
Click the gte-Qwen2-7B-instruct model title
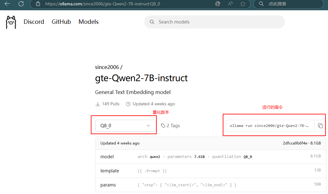point(141,78)
